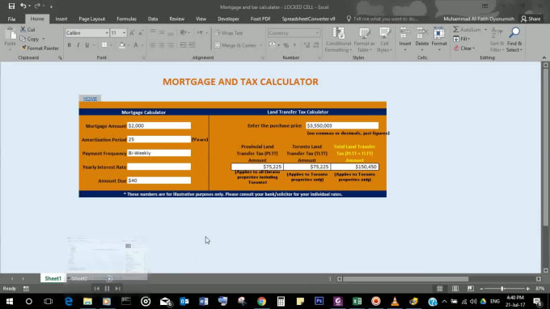Click Format cells icon in Cells group

coord(439,33)
